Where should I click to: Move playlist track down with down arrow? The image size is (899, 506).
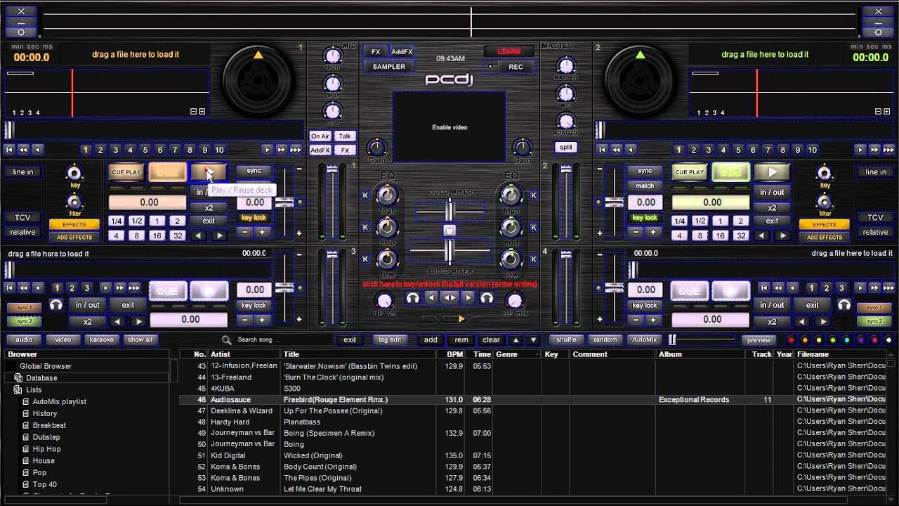pos(533,340)
